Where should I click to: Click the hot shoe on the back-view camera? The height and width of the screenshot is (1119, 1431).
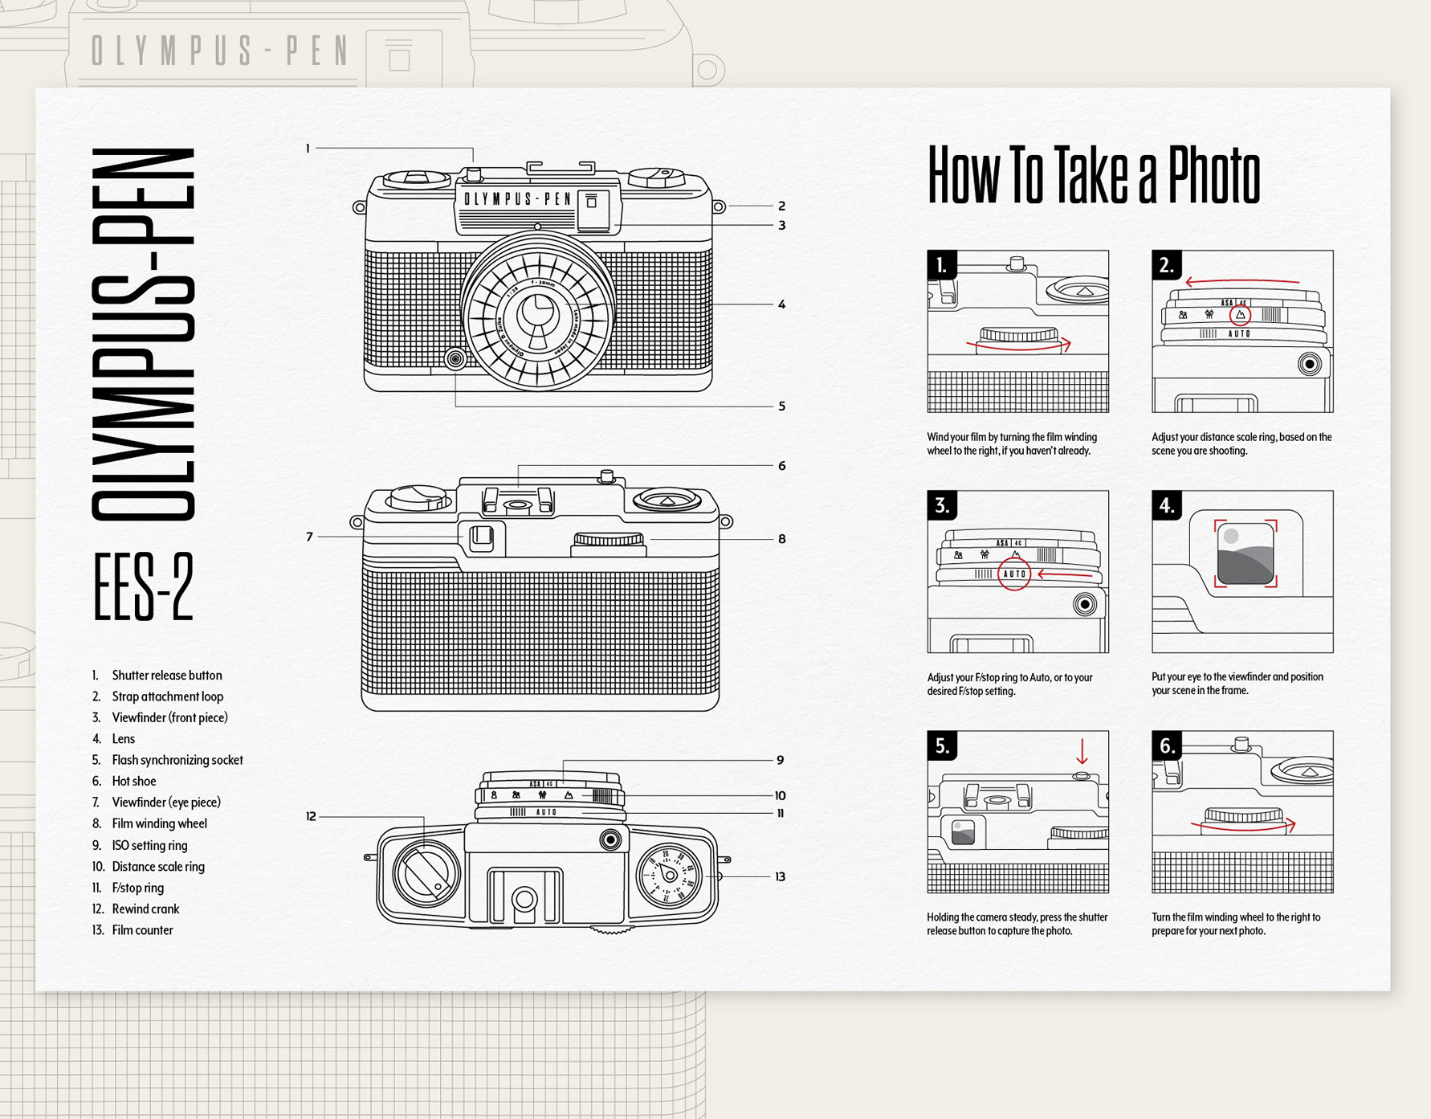pos(518,500)
